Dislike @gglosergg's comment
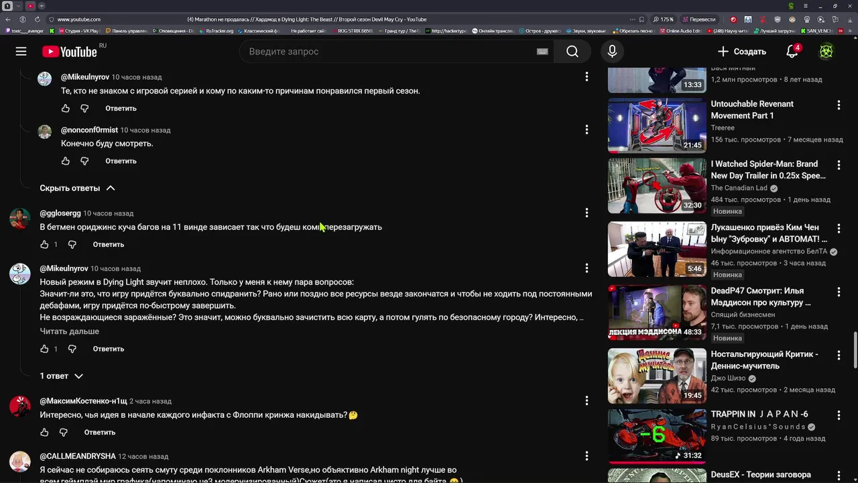This screenshot has width=858, height=483. click(72, 244)
